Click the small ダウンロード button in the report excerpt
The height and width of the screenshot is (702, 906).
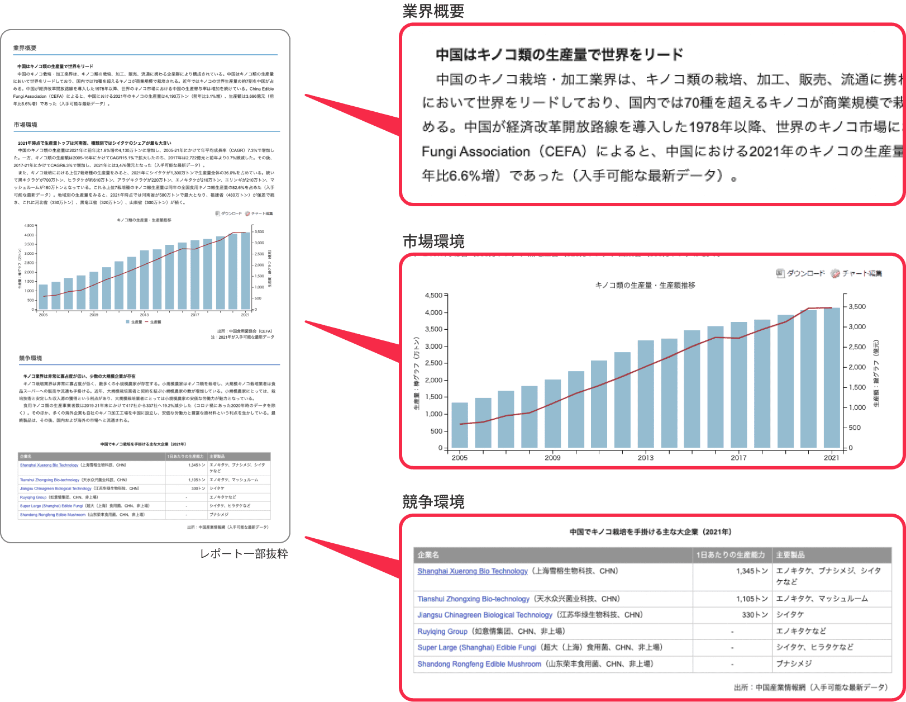pos(229,214)
